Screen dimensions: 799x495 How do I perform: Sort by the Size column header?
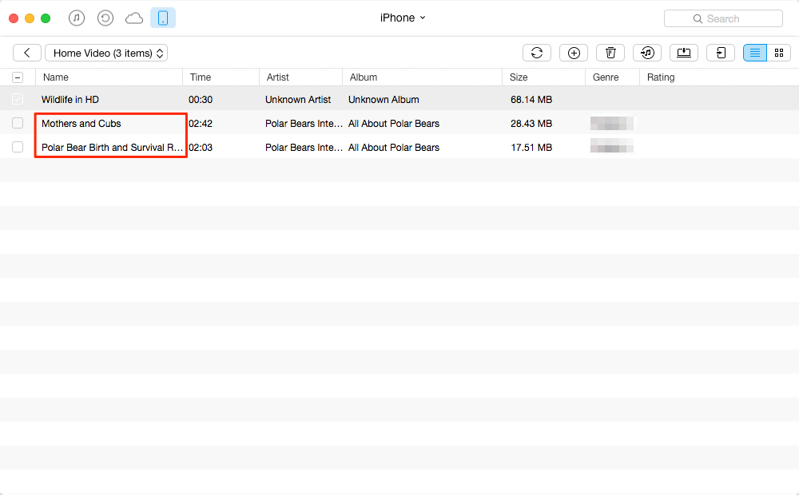543,77
